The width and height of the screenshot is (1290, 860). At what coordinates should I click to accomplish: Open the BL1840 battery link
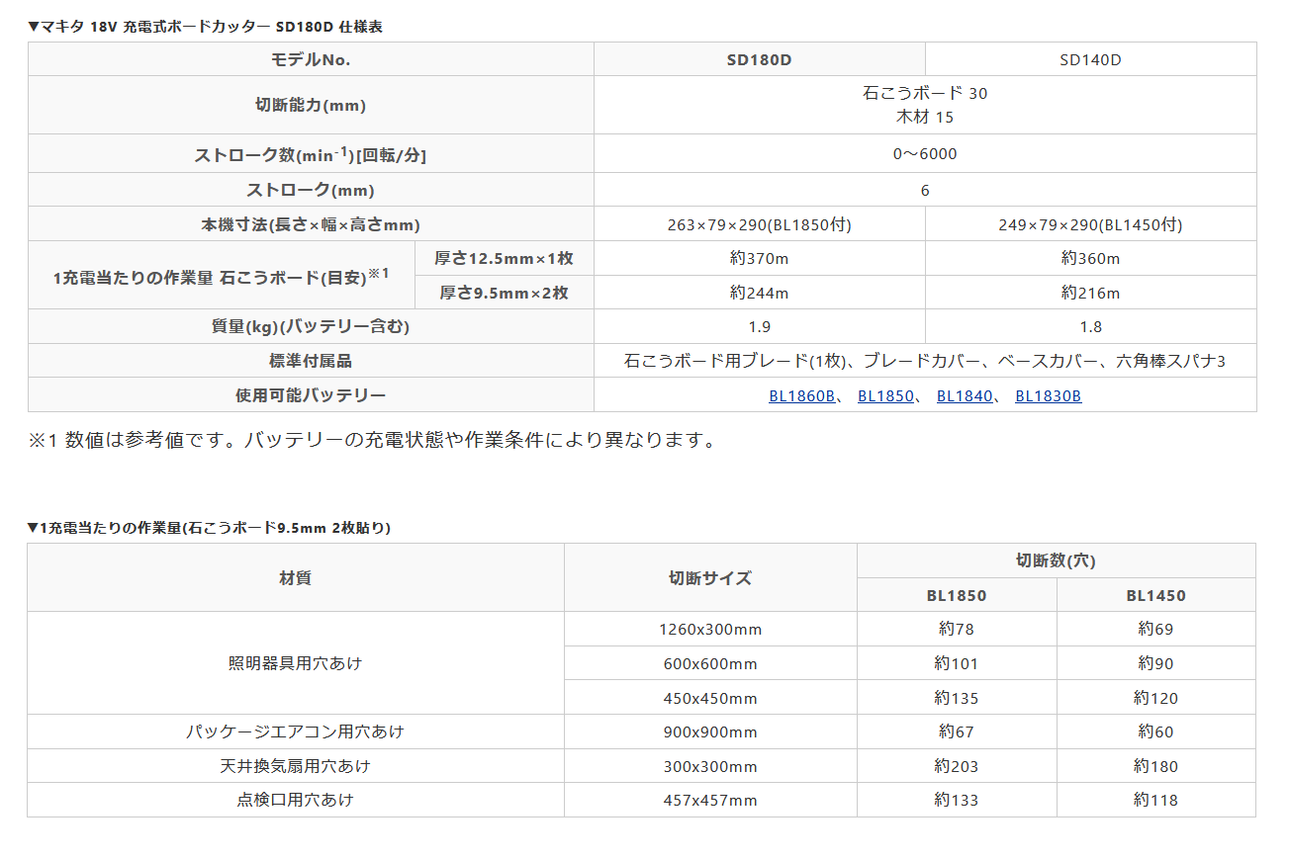point(965,395)
